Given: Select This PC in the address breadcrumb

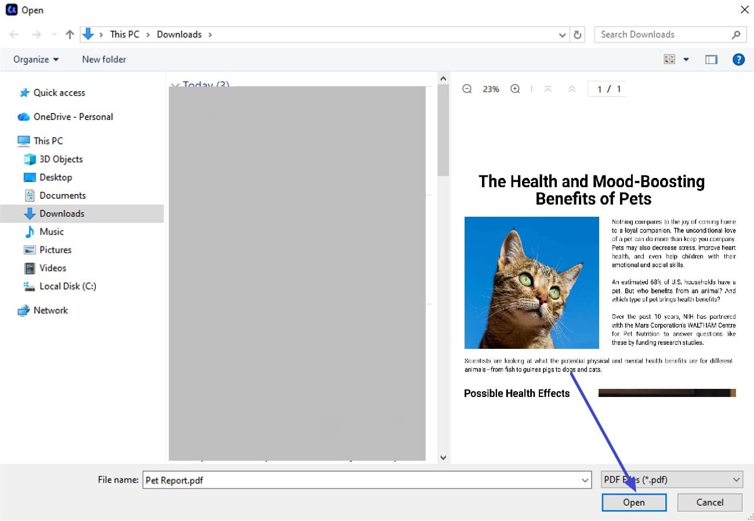Looking at the screenshot, I should pyautogui.click(x=125, y=34).
